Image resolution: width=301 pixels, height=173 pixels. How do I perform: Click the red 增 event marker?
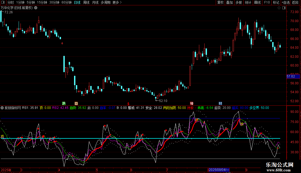(192, 103)
